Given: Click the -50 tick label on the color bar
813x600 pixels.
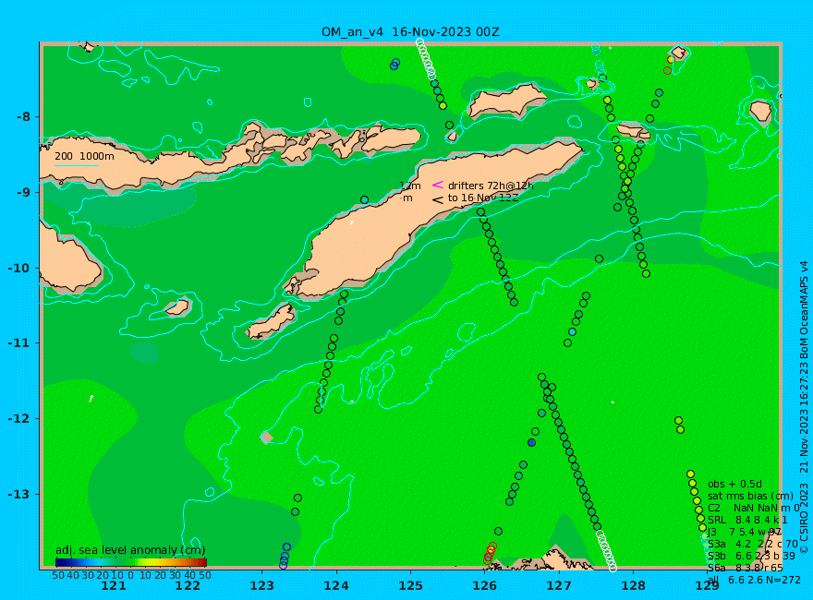Looking at the screenshot, I should coord(56,575).
